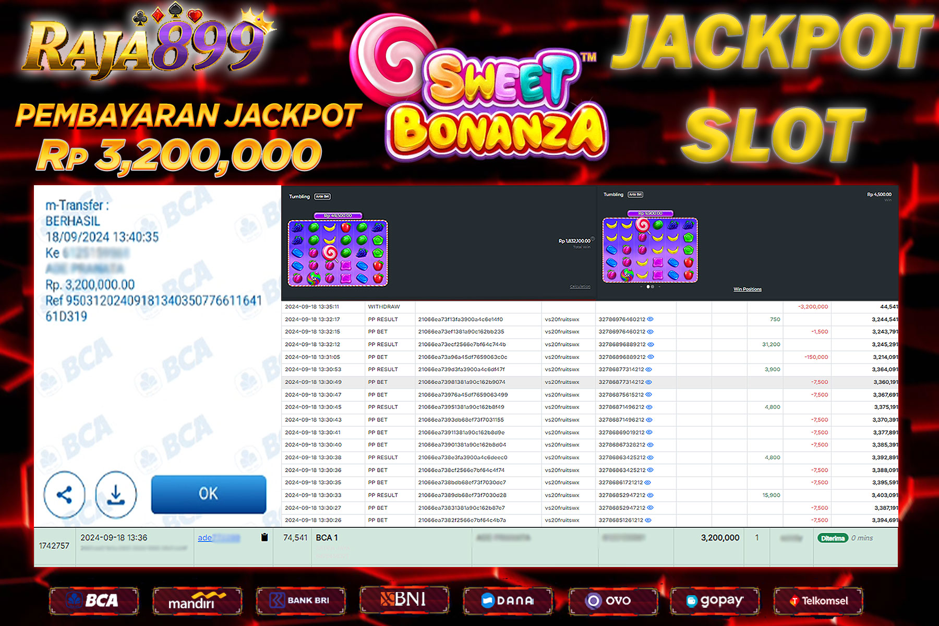Screen dimensions: 939x626
Task: Tap the download icon on BCA receipt
Action: coord(116,495)
